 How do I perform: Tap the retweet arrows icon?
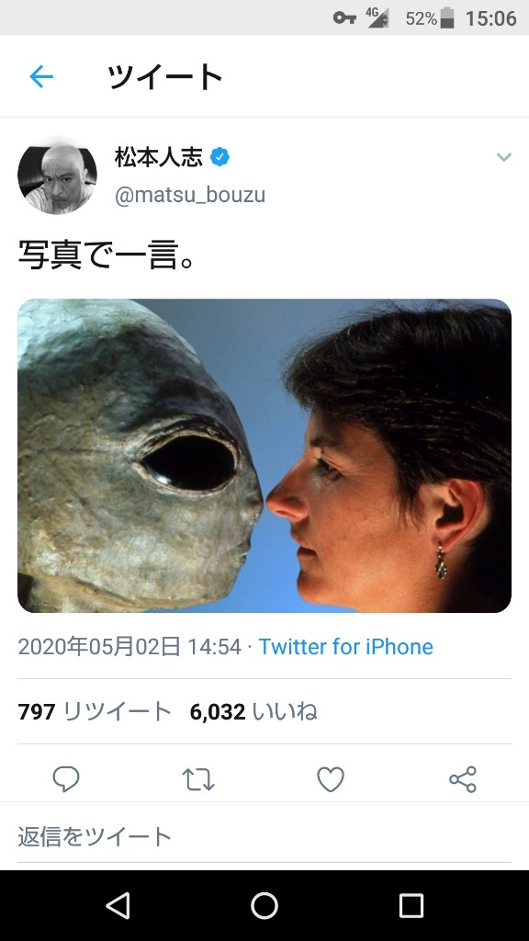(x=198, y=779)
